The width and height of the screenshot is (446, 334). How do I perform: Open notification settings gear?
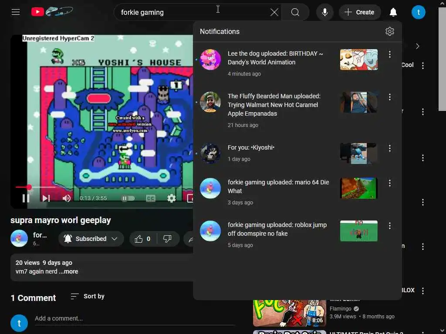[389, 31]
